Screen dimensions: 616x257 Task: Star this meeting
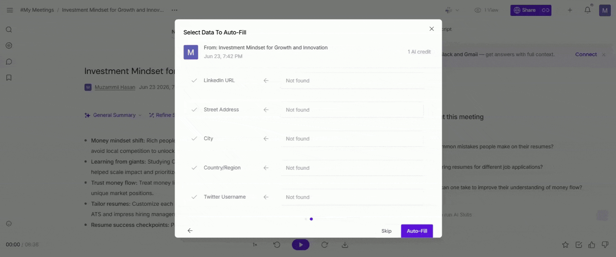tap(565, 245)
